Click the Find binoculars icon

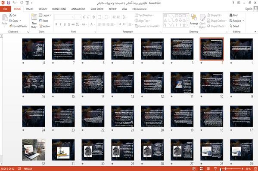[231, 15]
